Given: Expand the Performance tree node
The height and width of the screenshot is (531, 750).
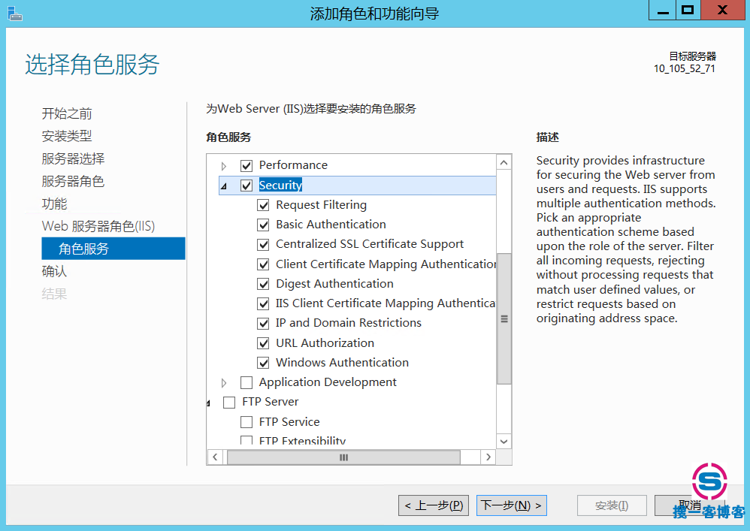Looking at the screenshot, I should click(224, 166).
